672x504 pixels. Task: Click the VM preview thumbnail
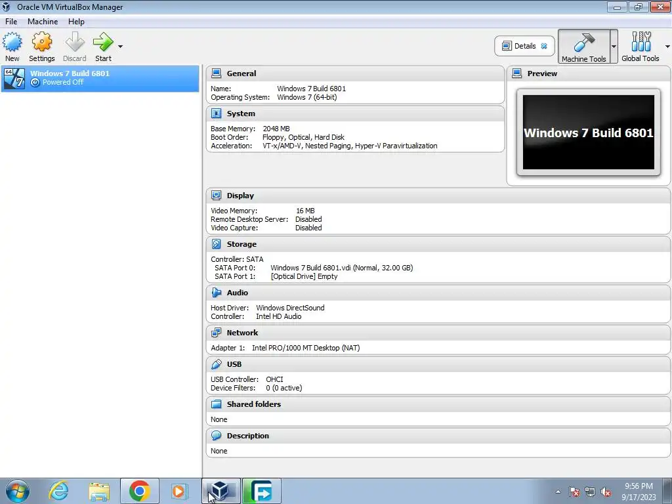pos(589,133)
